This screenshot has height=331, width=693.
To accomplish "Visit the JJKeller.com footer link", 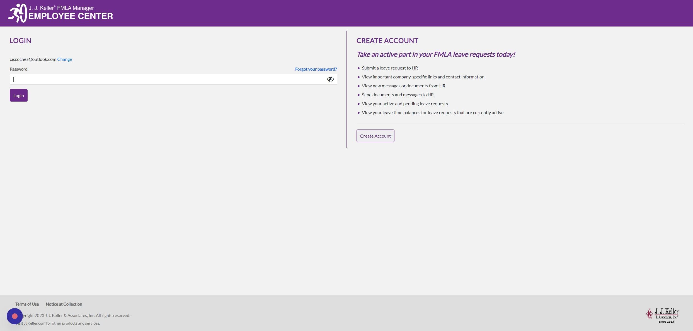I will coord(35,323).
